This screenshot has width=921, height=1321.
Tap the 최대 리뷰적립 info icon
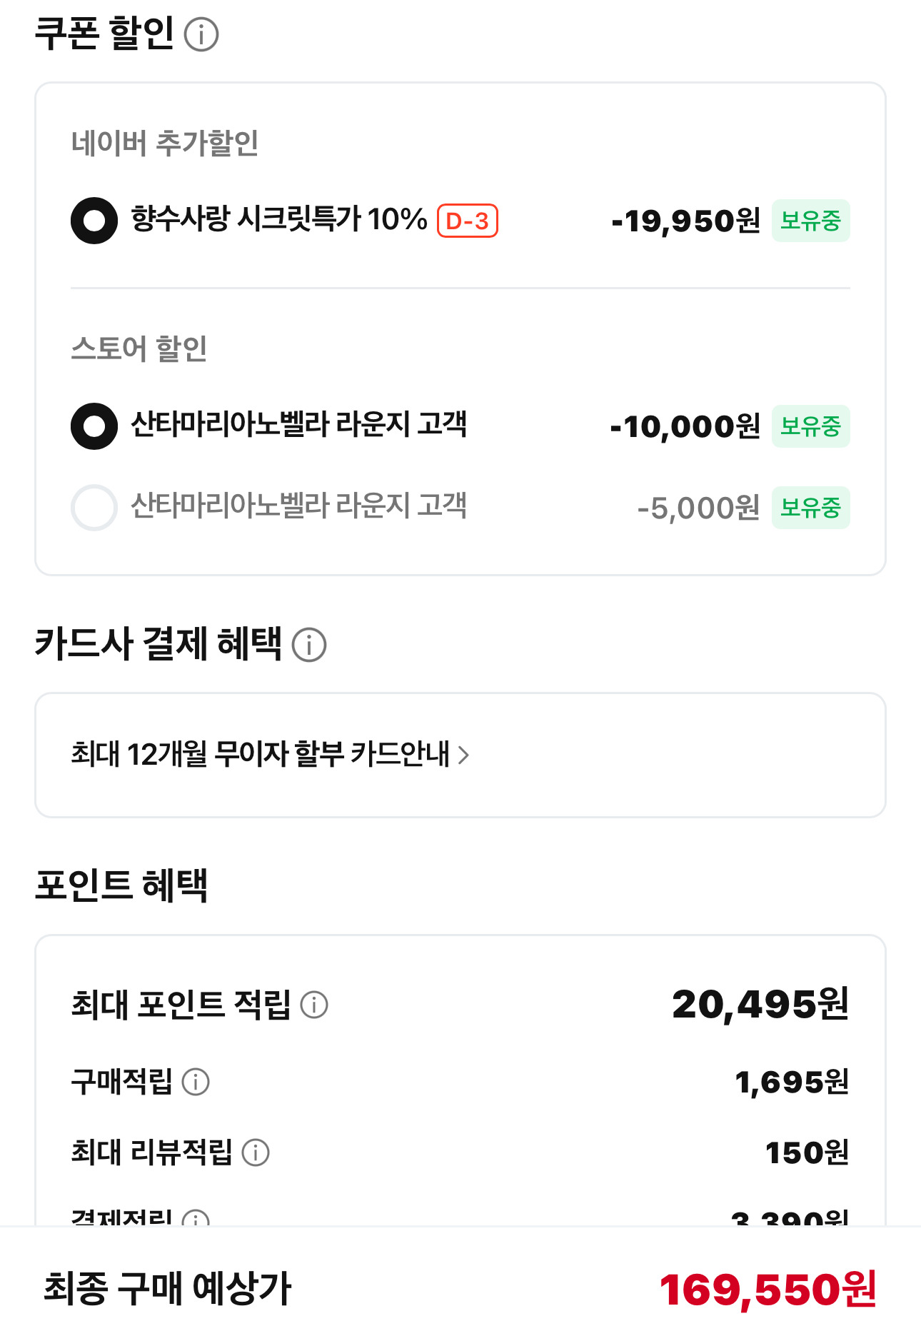256,1152
